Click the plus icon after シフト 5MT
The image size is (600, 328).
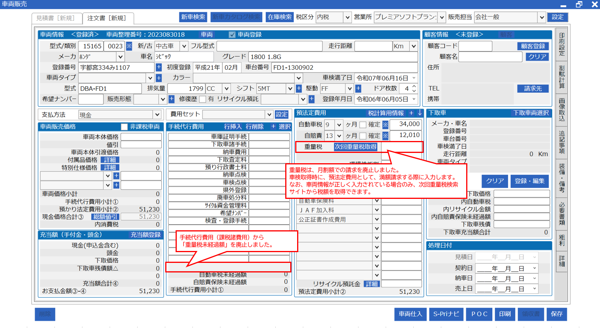click(x=299, y=89)
